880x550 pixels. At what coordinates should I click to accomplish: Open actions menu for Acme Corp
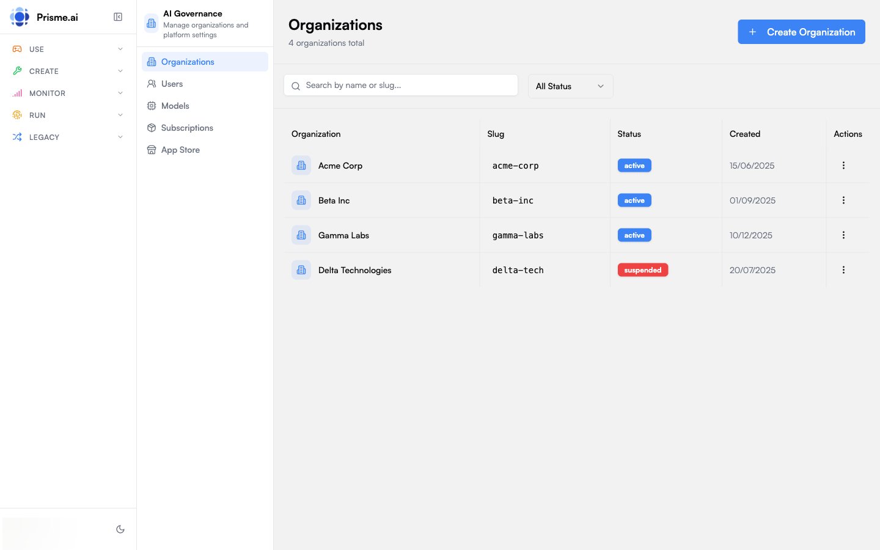[843, 166]
